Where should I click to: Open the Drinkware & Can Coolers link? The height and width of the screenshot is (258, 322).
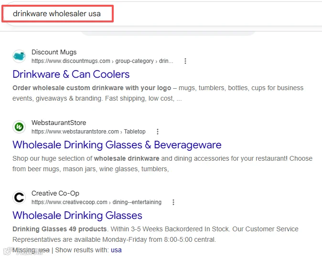pos(71,74)
